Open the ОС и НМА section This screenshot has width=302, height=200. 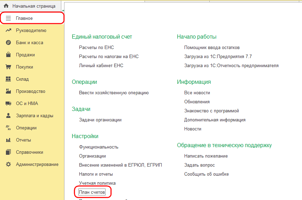tap(27, 103)
